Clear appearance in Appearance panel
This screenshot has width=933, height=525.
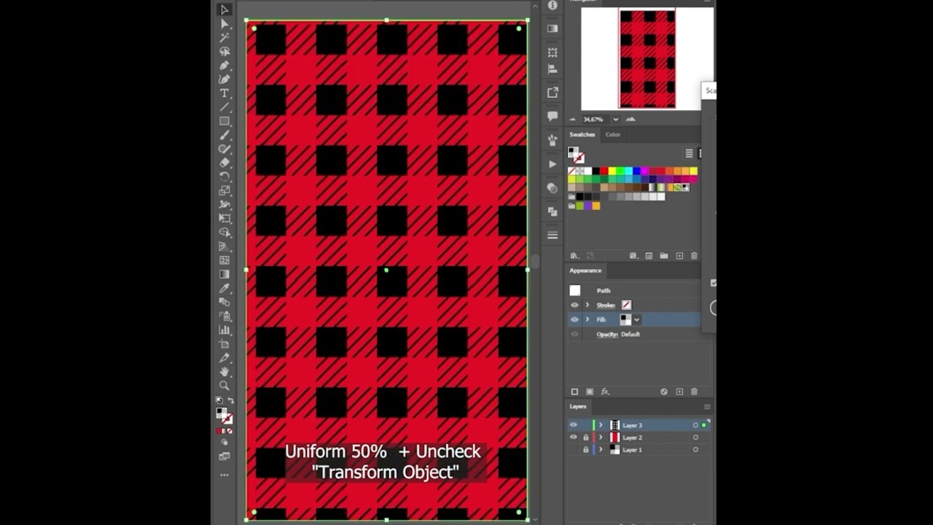(x=663, y=392)
